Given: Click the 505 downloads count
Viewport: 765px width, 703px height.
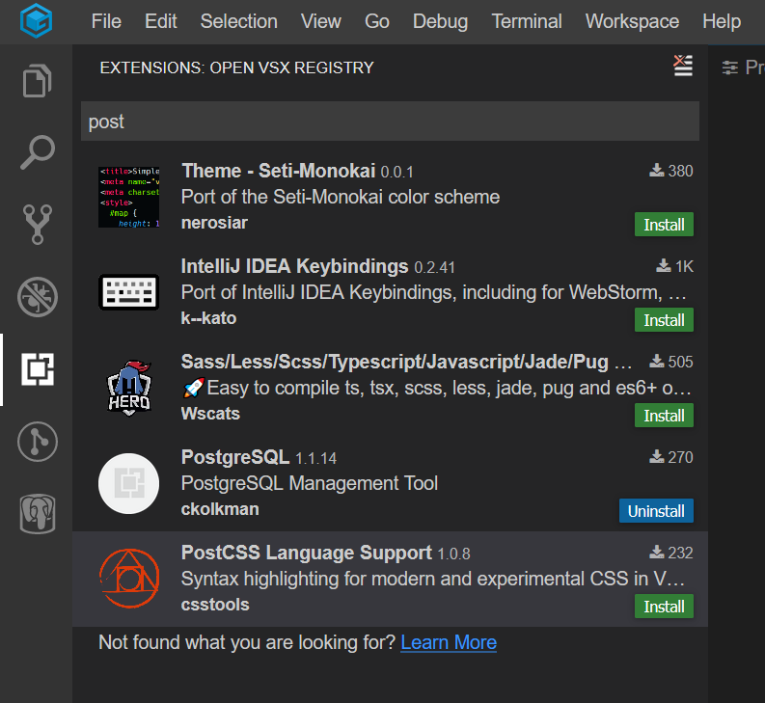Looking at the screenshot, I should click(x=670, y=362).
